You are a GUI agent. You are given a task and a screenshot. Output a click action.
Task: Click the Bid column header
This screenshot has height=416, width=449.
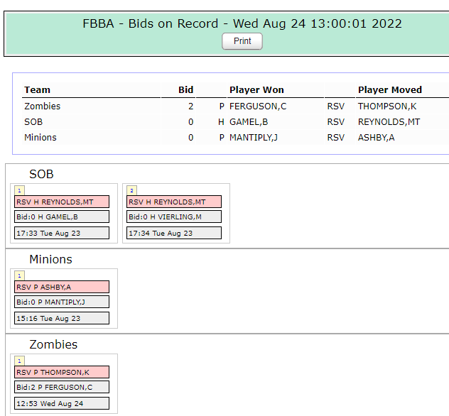[185, 90]
